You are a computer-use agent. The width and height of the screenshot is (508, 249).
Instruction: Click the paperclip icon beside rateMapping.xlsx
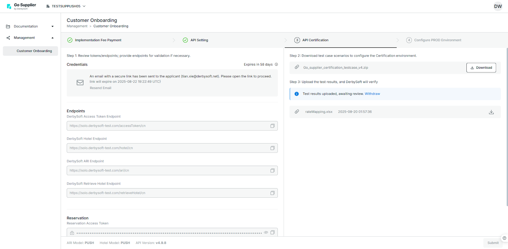click(x=297, y=112)
